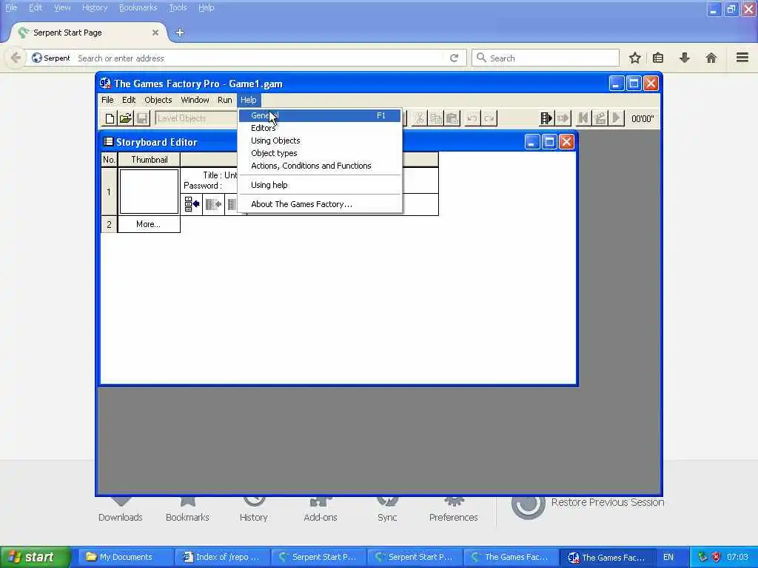Click the browser reload icon
758x568 pixels.
(454, 58)
